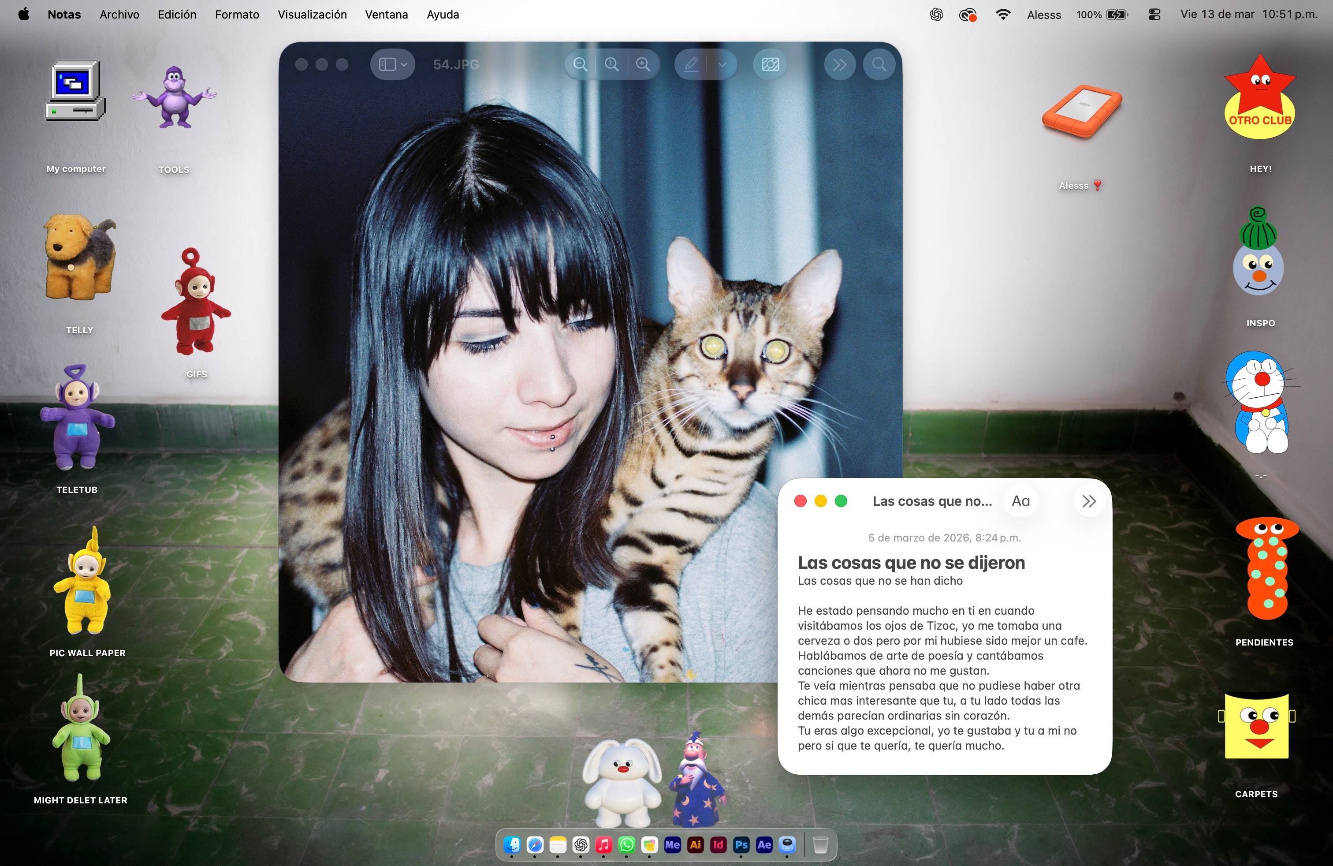Screen dimensions: 1333x866
Task: Select the markup pencil tool
Action: point(692,64)
